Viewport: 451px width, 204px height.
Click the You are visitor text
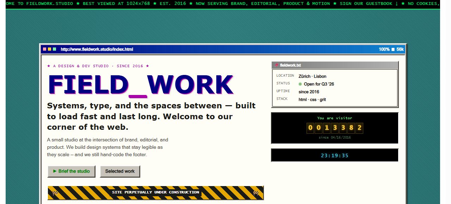[x=335, y=118]
